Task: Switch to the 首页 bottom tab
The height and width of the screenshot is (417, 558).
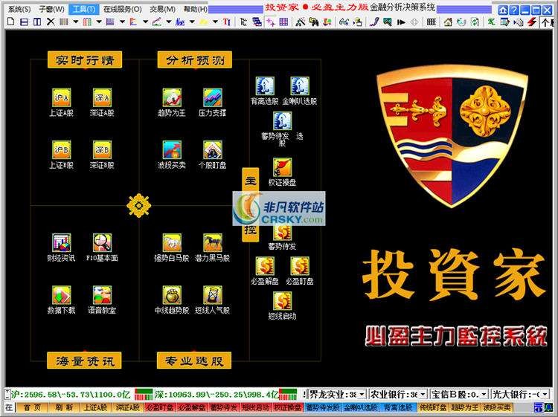Action: pyautogui.click(x=32, y=407)
